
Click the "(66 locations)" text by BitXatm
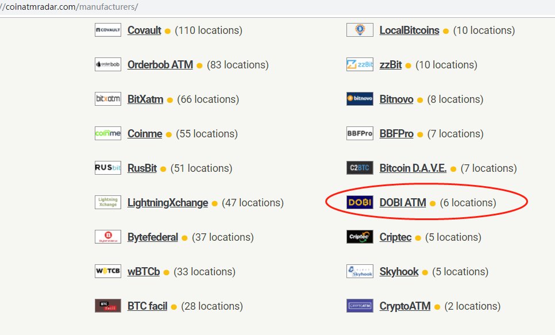208,99
